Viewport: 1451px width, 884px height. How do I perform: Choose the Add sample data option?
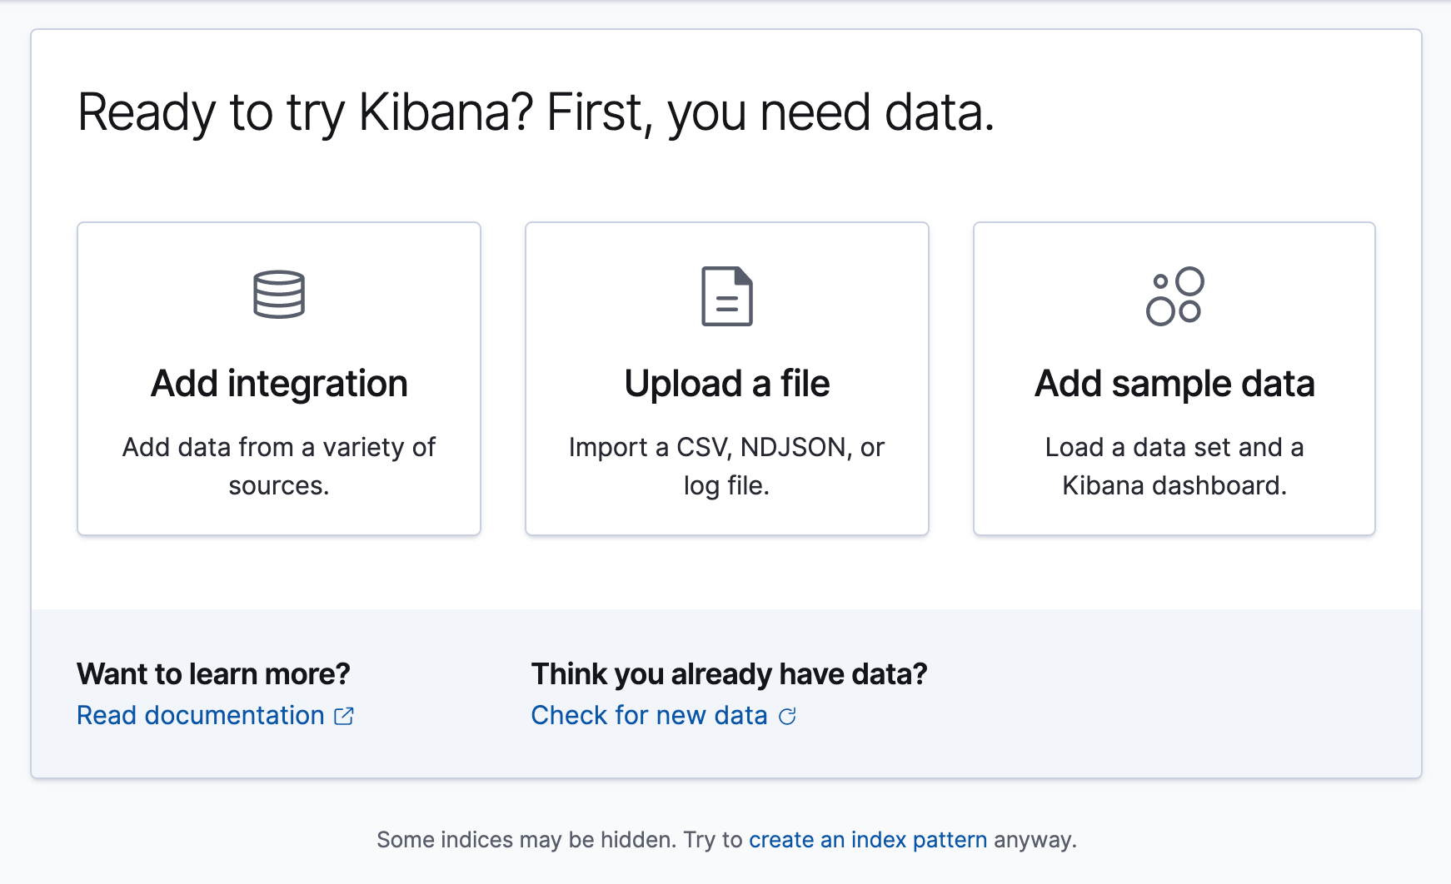[1174, 377]
